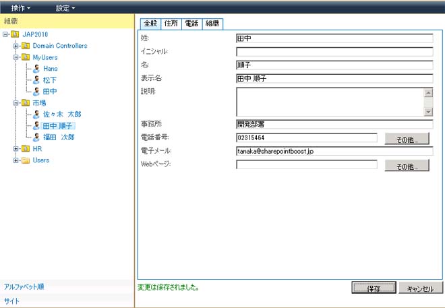
Task: Select JAP2010 in the tree
Action: point(35,34)
